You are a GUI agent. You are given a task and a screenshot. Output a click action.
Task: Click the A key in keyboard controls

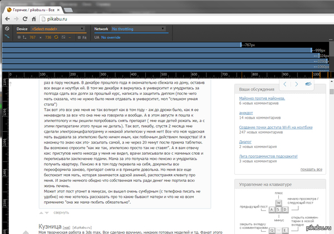tap(272, 210)
